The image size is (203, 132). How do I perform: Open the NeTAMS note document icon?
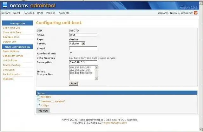pyautogui.click(x=38, y=97)
